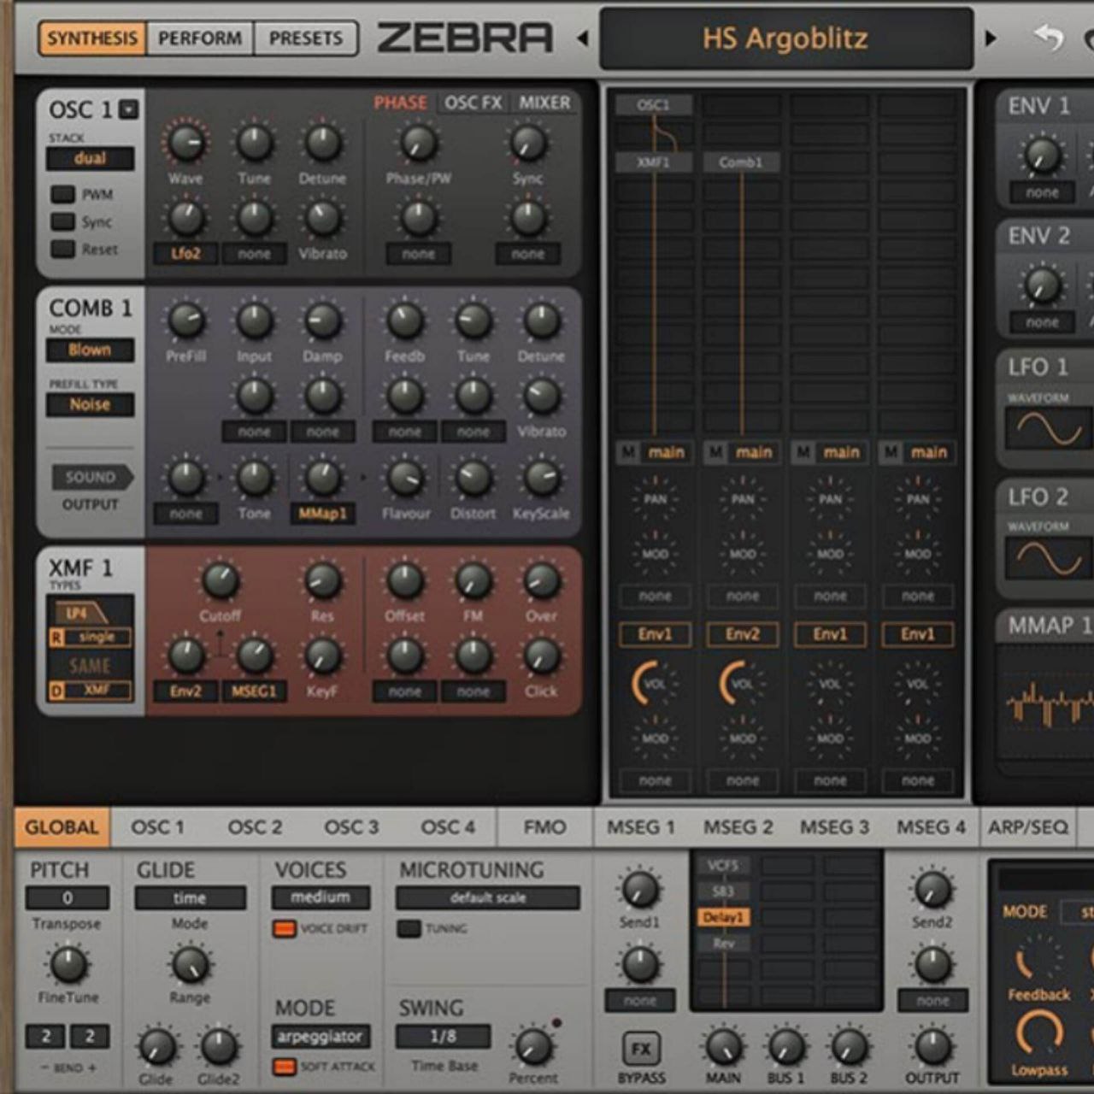Viewport: 1094px width, 1094px height.
Task: Select the VCF5 slot in the FX grid
Action: [x=723, y=866]
